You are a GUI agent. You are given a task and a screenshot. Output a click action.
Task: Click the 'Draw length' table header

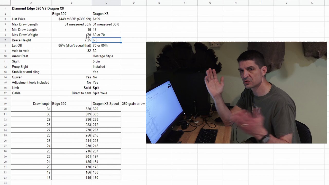pyautogui.click(x=31, y=104)
